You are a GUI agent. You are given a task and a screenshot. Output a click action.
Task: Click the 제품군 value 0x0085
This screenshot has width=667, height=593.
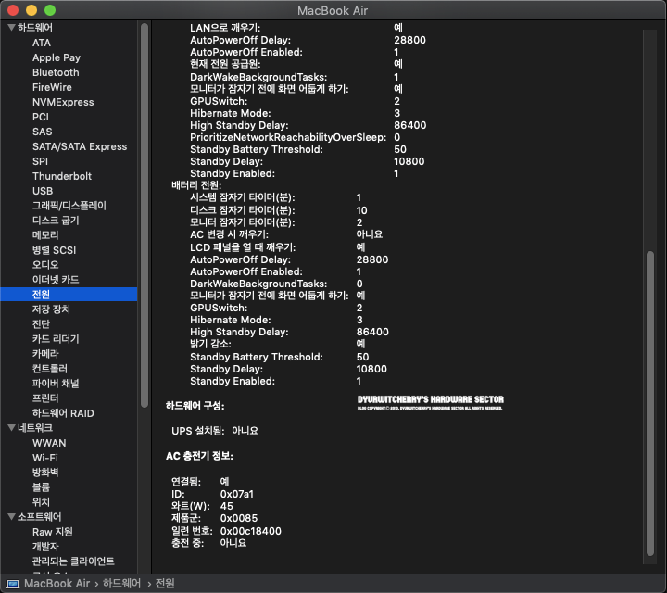(x=239, y=518)
